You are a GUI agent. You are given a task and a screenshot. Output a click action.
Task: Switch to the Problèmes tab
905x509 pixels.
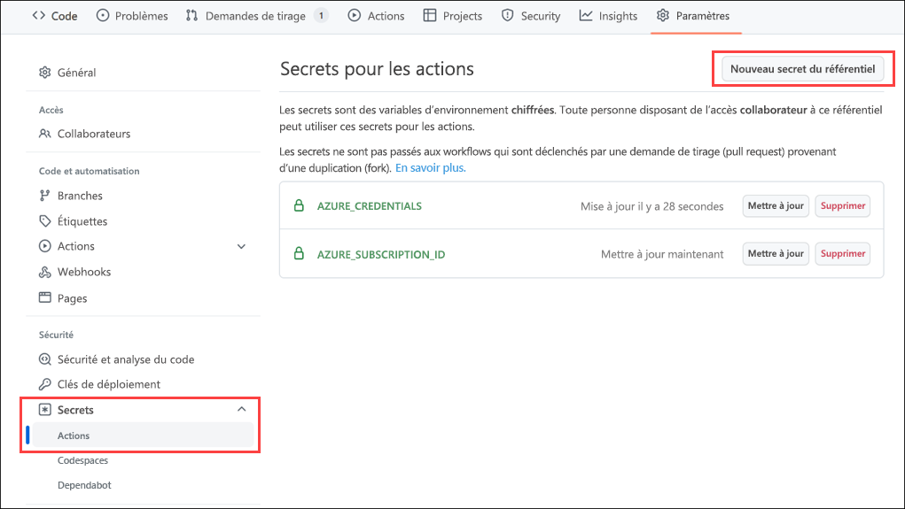pos(132,16)
